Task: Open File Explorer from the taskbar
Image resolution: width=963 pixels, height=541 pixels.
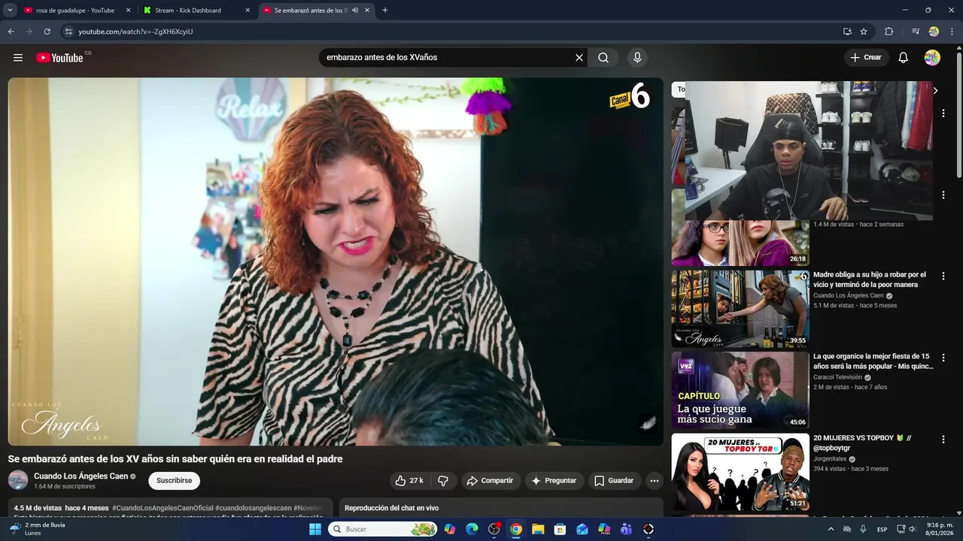Action: tap(538, 529)
